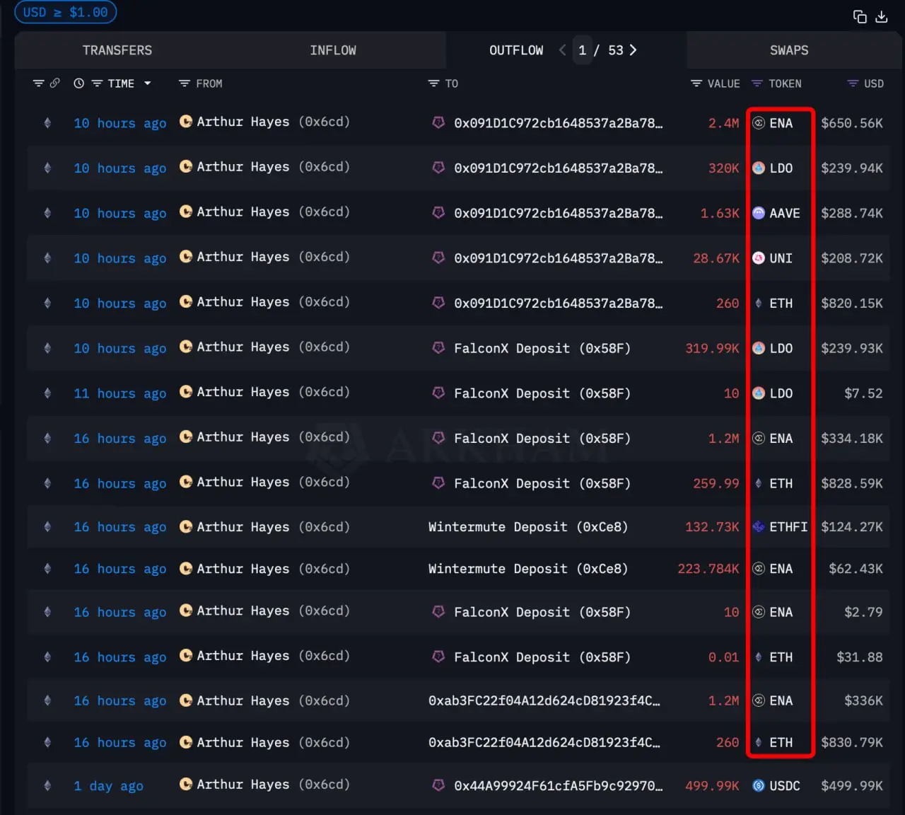Open '10 hours ago' link on 2.4M ENA row
Image resolution: width=905 pixels, height=815 pixels.
pyautogui.click(x=120, y=123)
